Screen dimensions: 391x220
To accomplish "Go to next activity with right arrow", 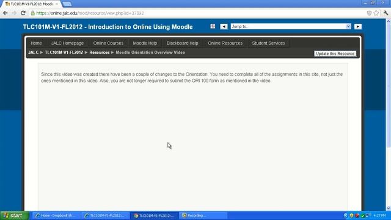I will pos(358,26).
